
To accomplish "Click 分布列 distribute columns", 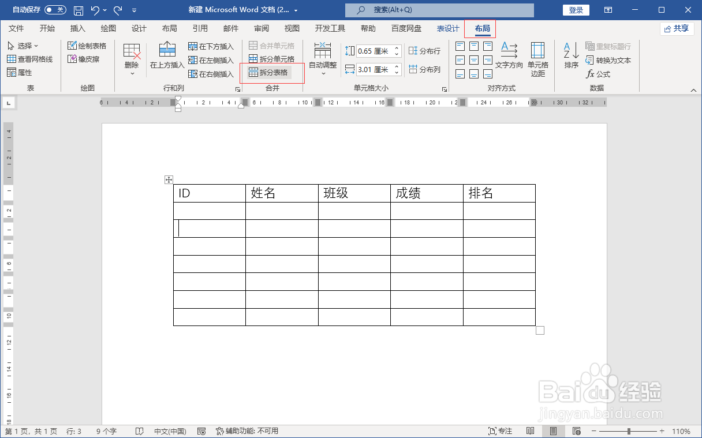I will coord(424,69).
